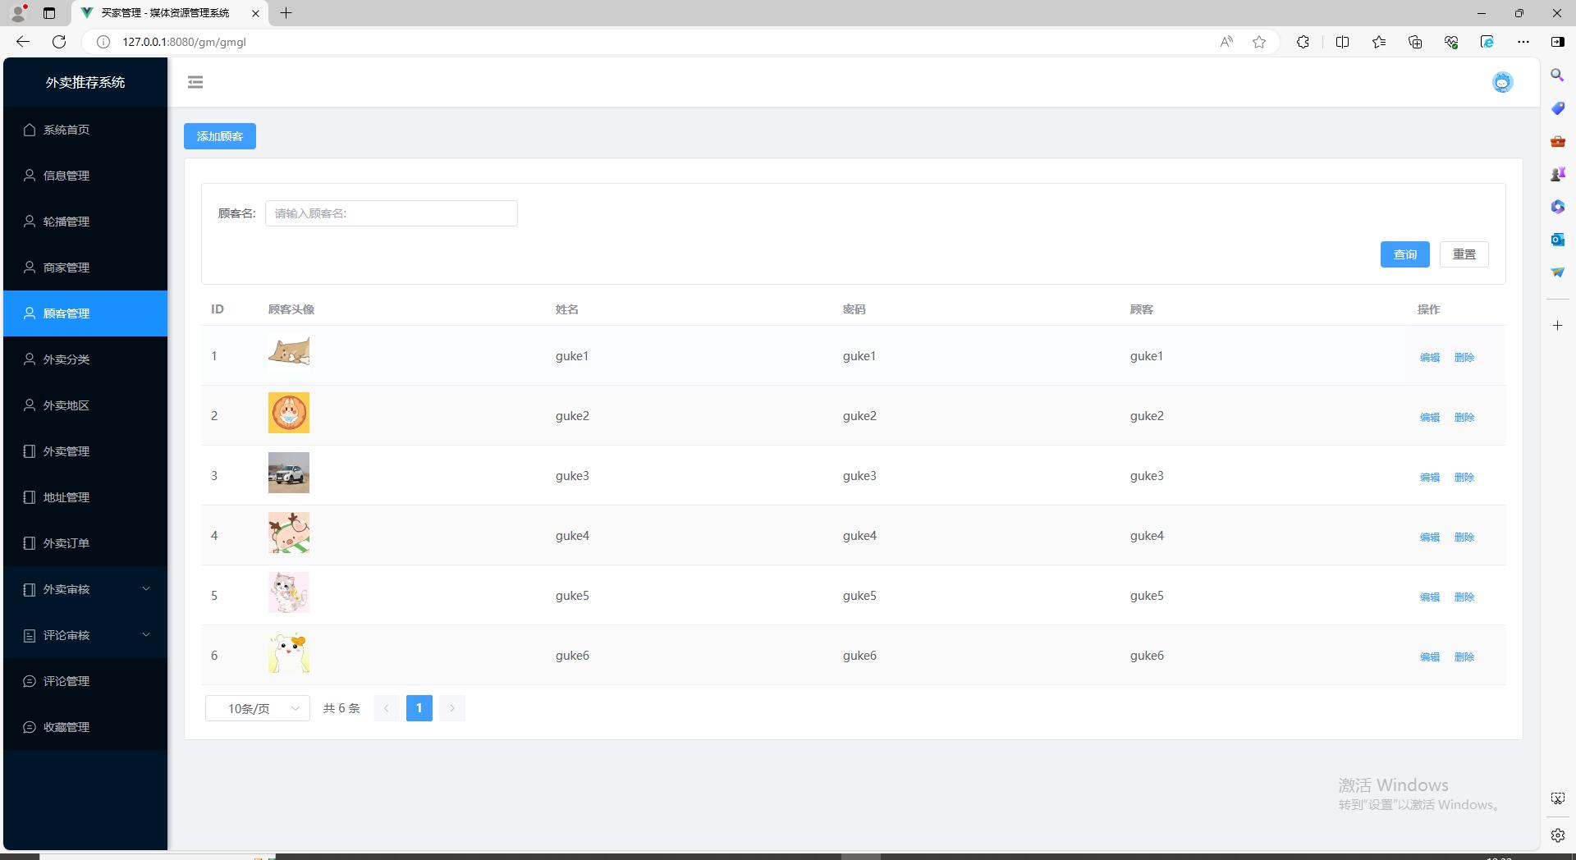The image size is (1576, 860).
Task: Delete customer guke4 via 删除 link
Action: click(x=1464, y=537)
